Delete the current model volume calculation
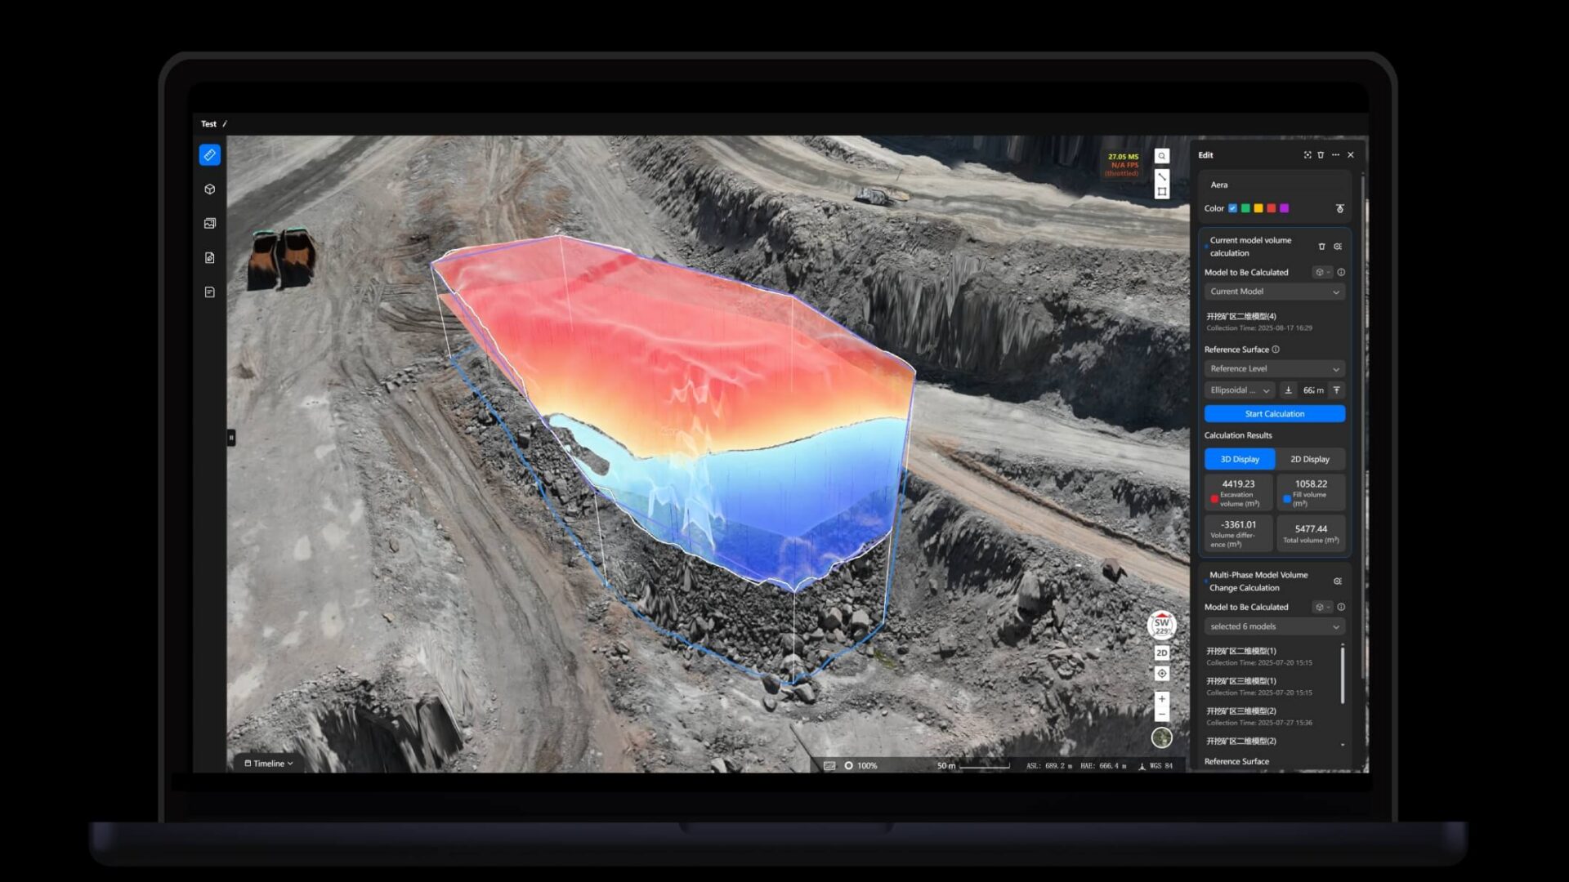The height and width of the screenshot is (882, 1569). tap(1321, 247)
